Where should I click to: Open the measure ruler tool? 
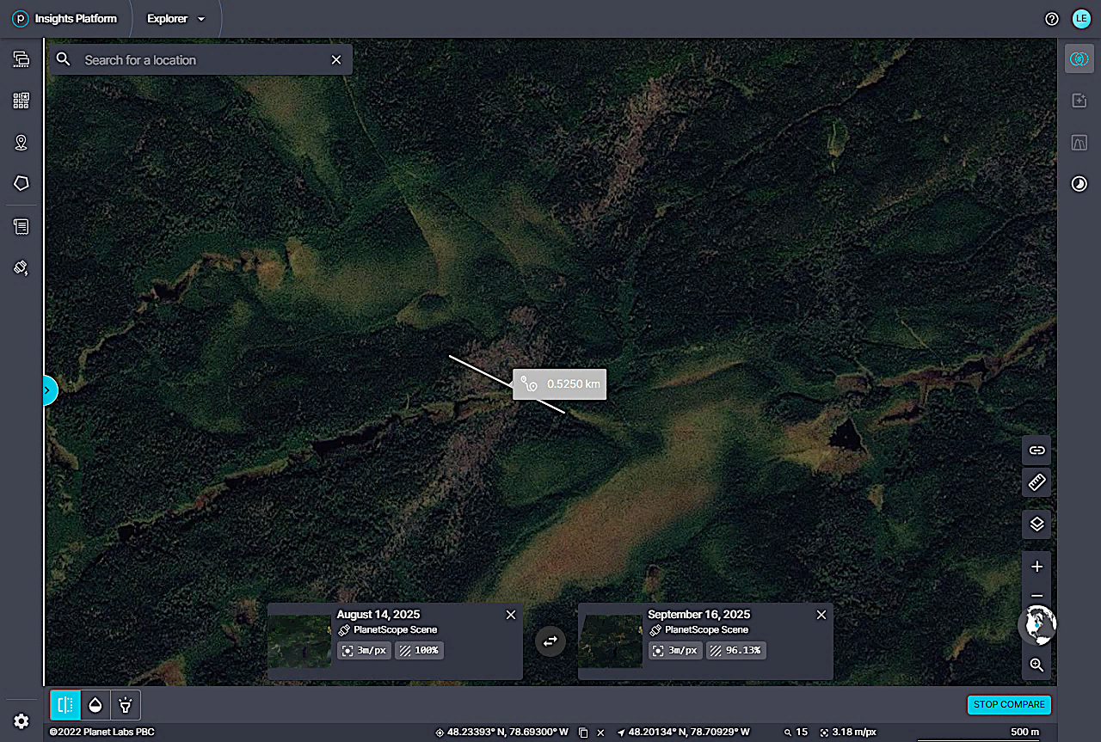click(x=1036, y=482)
